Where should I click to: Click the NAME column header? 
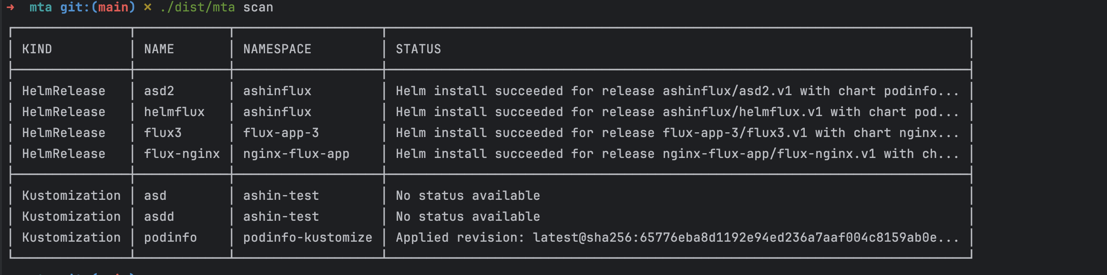pos(159,49)
